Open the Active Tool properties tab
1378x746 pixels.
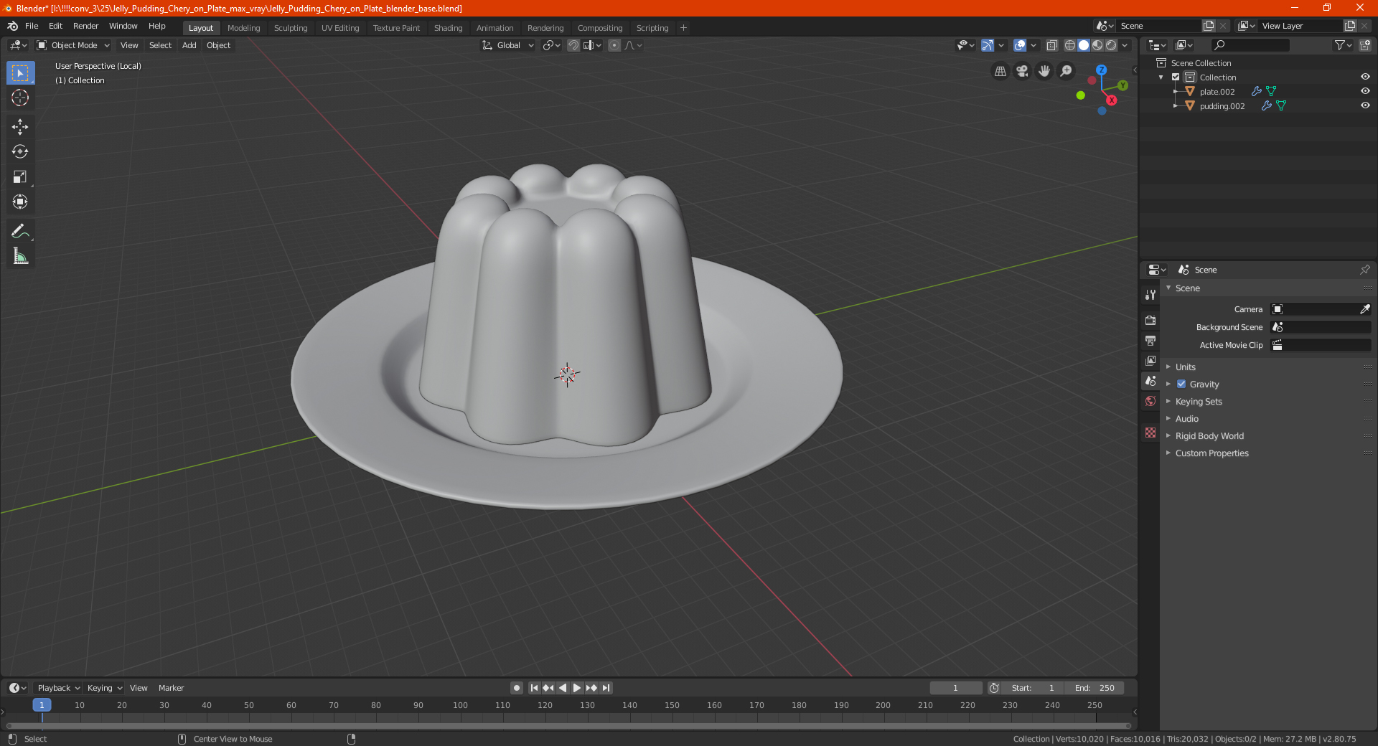tap(1150, 295)
